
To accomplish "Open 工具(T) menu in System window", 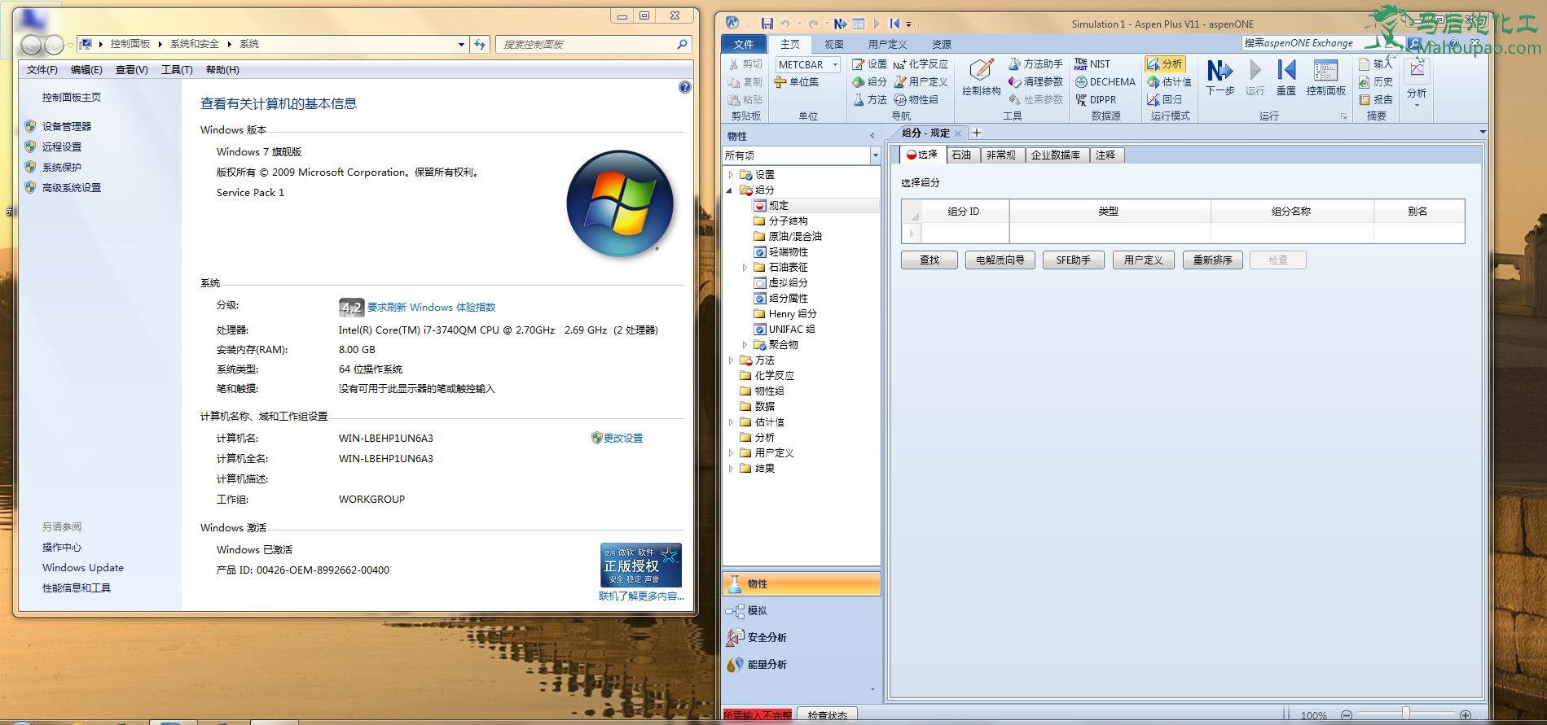I will (x=177, y=70).
